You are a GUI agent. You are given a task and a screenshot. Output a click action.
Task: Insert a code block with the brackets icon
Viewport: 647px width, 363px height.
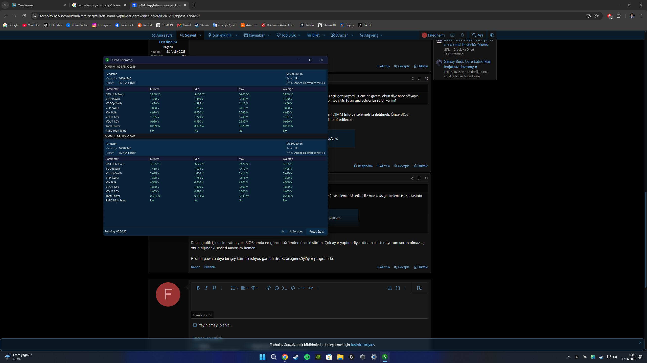coord(293,288)
